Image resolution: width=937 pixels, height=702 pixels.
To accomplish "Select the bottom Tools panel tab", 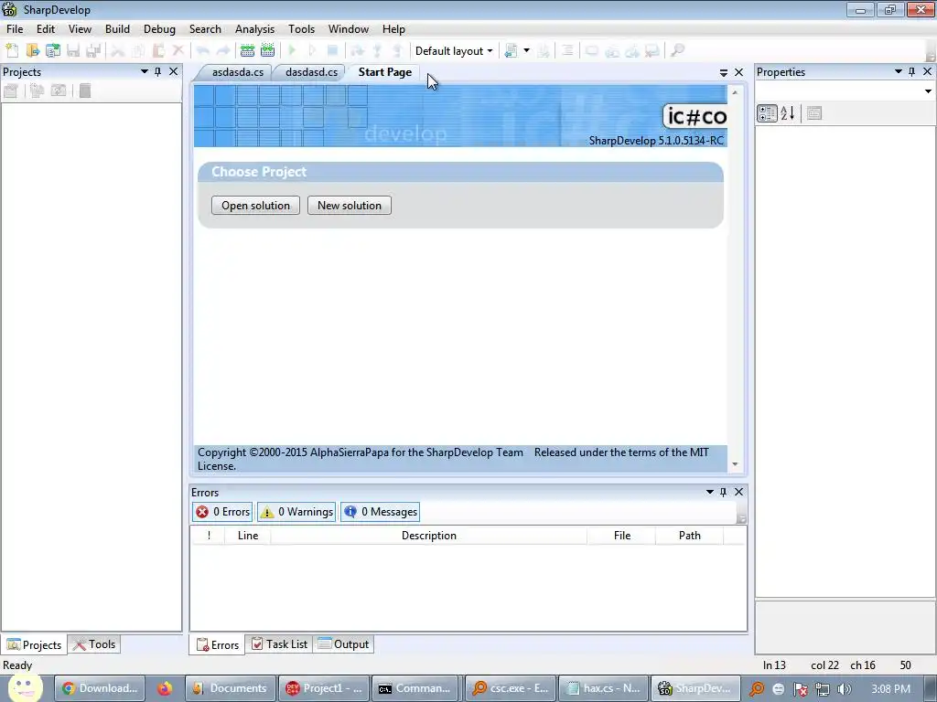I will pos(94,644).
